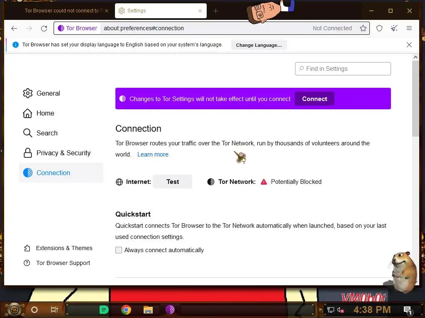The height and width of the screenshot is (318, 425).
Task: Open a new tab with plus button
Action: pyautogui.click(x=215, y=11)
